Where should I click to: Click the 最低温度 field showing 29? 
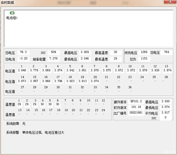(x=116, y=59)
